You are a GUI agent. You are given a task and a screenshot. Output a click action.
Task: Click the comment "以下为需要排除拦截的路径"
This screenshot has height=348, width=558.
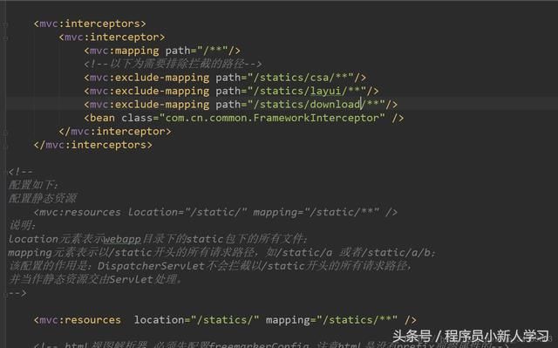point(177,64)
